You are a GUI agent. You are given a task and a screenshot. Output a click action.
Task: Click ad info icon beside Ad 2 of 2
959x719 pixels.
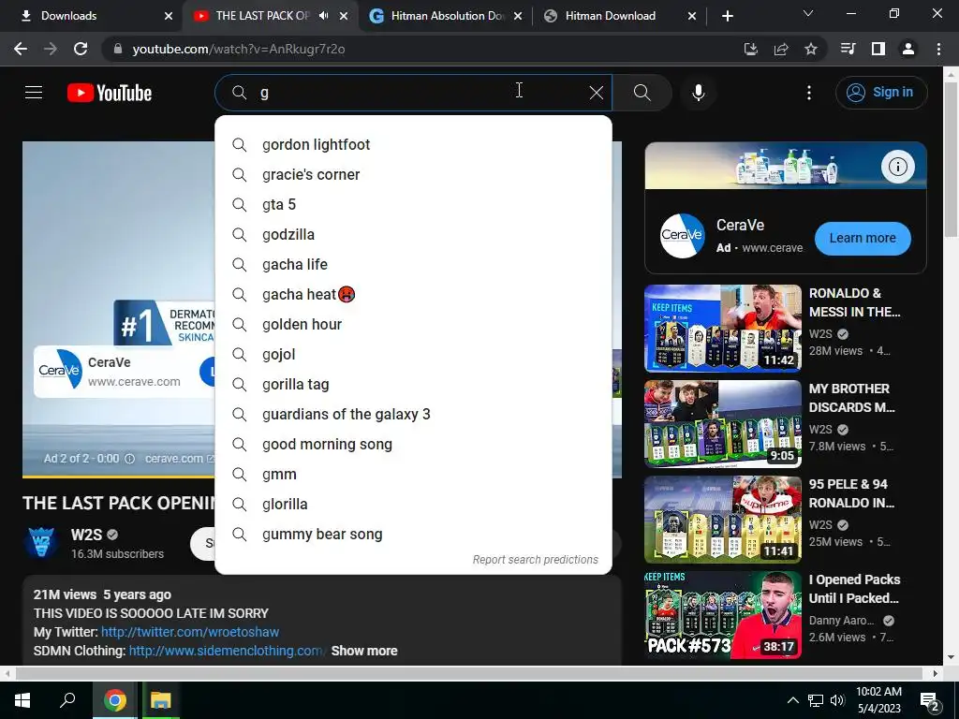tap(129, 459)
